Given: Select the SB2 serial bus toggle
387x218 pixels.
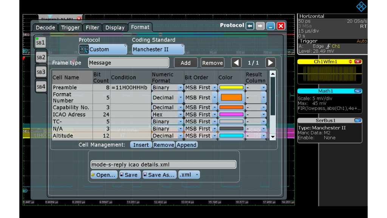Looking at the screenshot, I should 41,58.
